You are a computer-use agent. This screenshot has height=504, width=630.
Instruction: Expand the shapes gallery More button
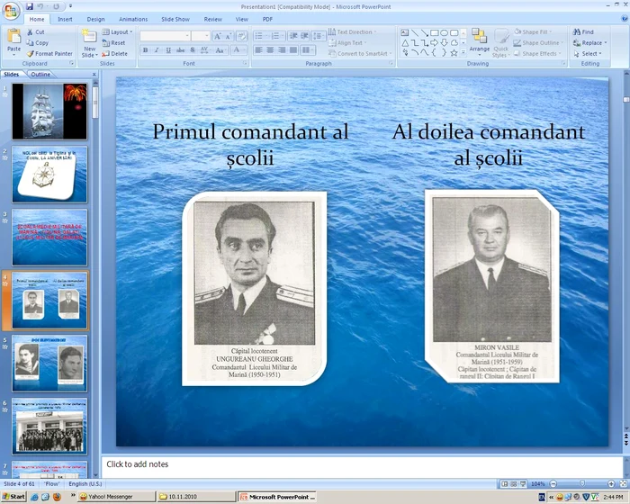(x=463, y=53)
